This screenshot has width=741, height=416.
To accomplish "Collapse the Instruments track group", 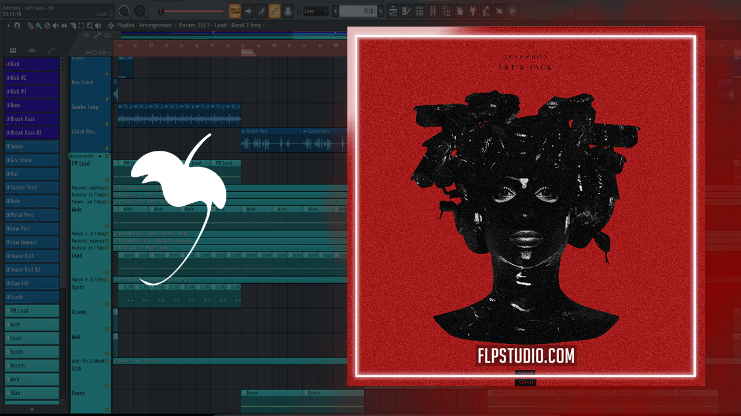I will click(x=100, y=156).
